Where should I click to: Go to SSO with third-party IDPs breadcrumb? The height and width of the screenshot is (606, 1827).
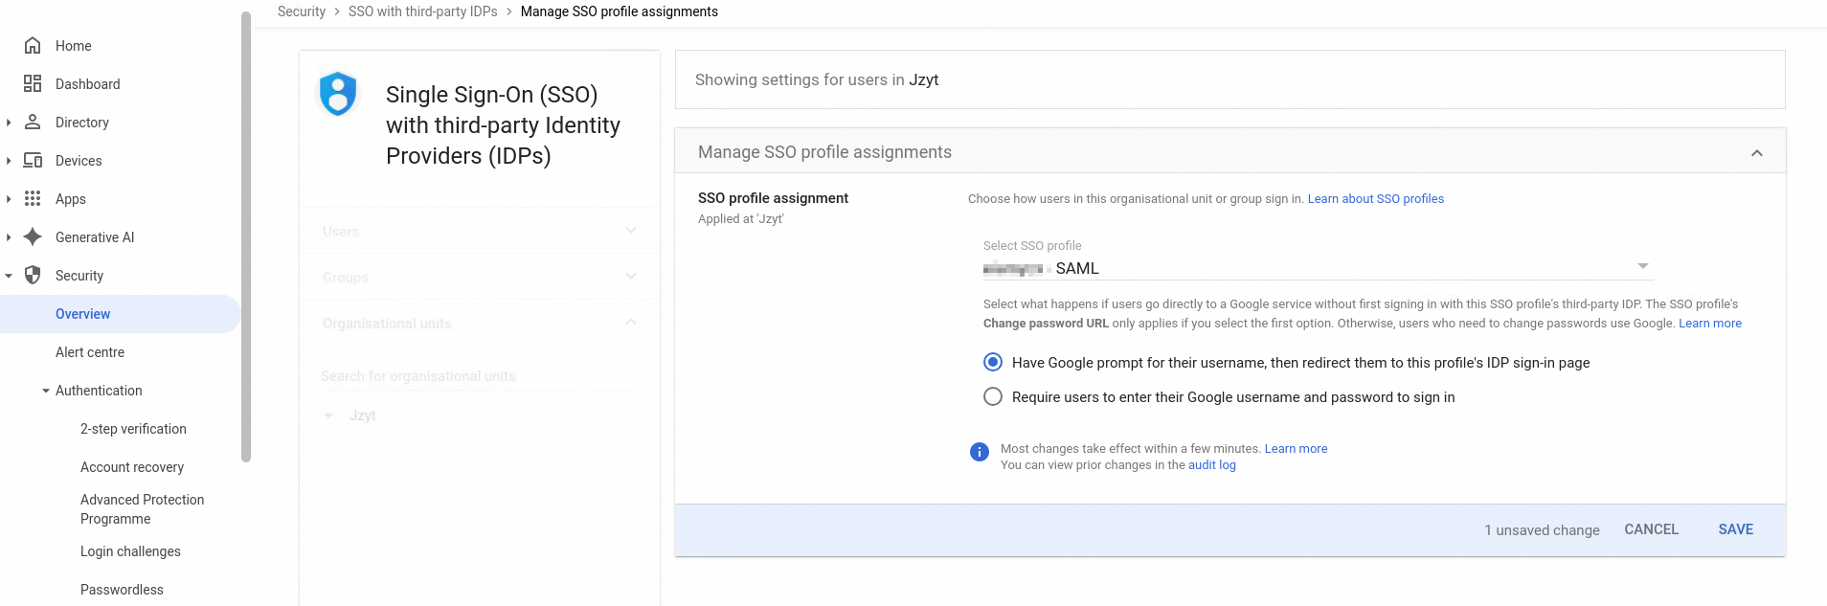(423, 11)
